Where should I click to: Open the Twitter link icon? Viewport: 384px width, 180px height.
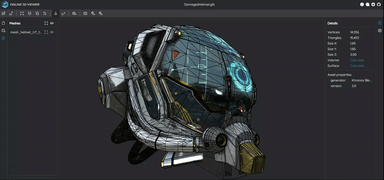point(373,4)
